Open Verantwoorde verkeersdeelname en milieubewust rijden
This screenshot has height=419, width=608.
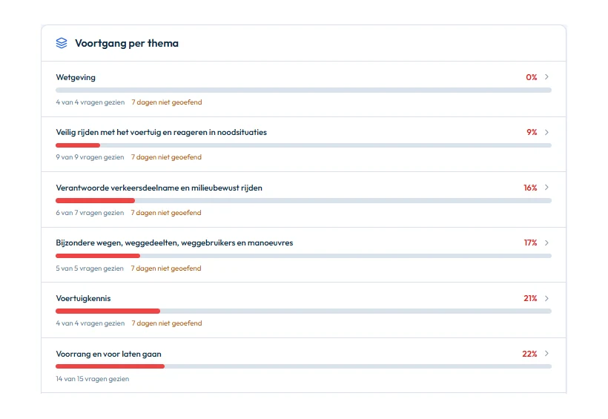(159, 188)
